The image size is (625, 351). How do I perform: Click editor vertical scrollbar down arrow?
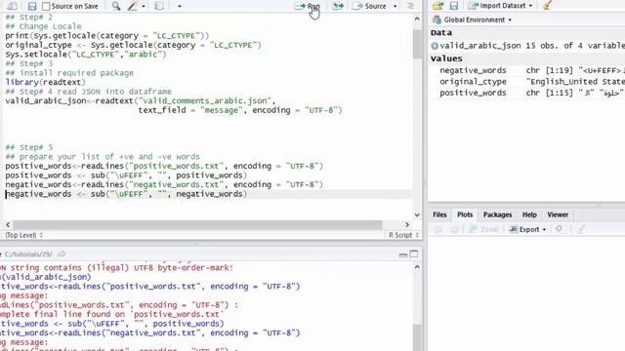pyautogui.click(x=417, y=214)
